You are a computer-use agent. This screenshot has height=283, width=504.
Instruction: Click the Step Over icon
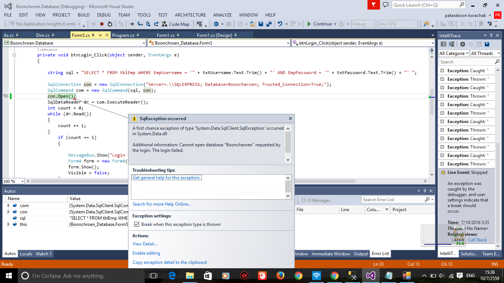(x=148, y=24)
